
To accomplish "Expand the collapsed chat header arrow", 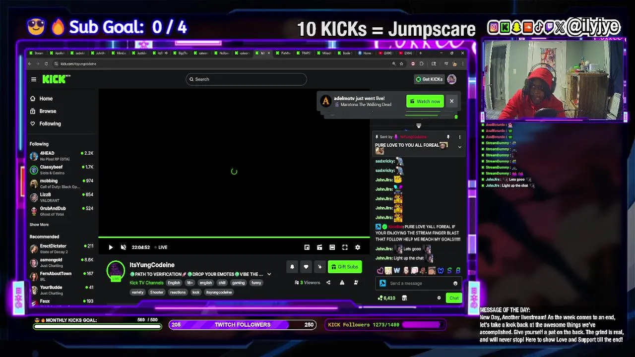I will point(419,126).
